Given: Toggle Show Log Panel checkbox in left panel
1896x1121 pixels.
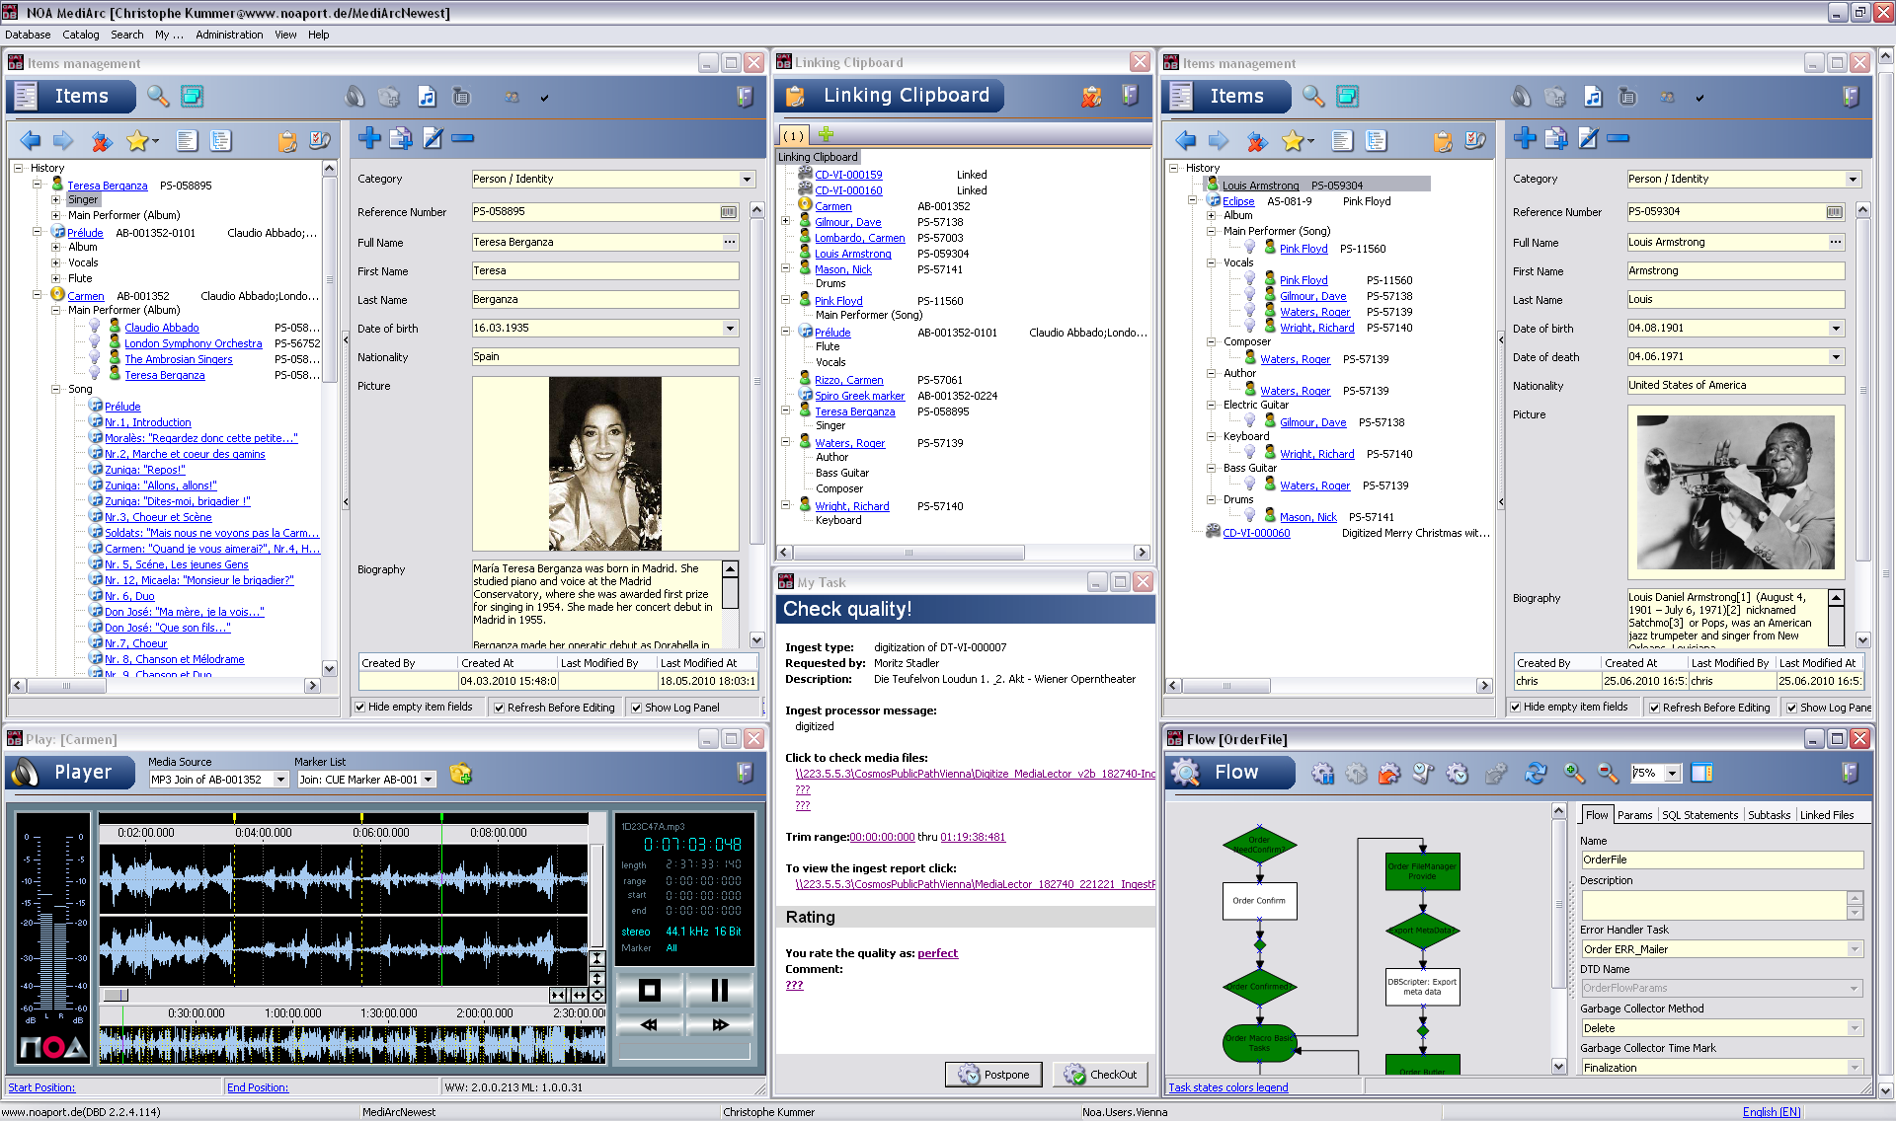Looking at the screenshot, I should pyautogui.click(x=637, y=708).
